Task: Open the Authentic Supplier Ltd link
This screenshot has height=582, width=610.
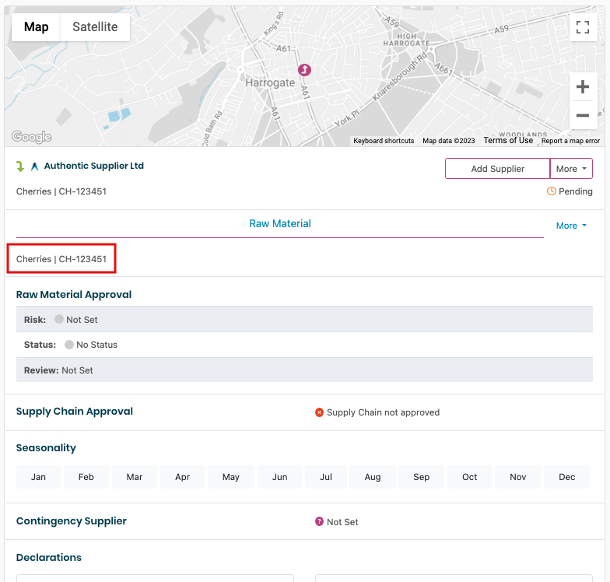Action: [x=93, y=166]
